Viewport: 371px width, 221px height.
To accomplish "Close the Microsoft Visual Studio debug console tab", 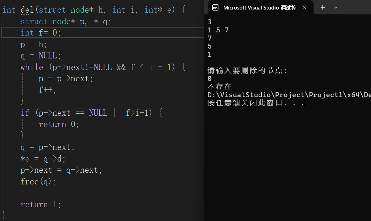I will [x=304, y=7].
